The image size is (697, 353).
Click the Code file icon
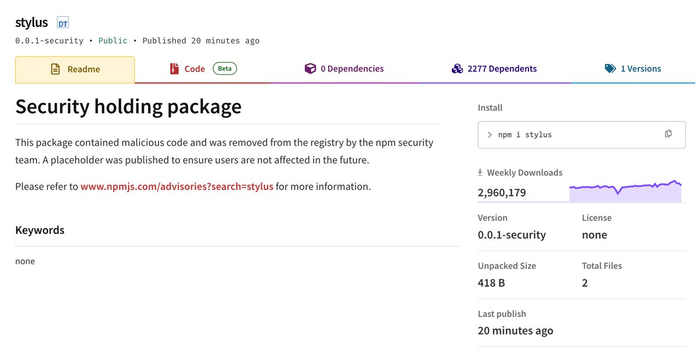(x=174, y=69)
